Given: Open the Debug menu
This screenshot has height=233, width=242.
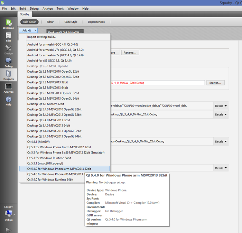Looking at the screenshot, I should click(34, 9).
